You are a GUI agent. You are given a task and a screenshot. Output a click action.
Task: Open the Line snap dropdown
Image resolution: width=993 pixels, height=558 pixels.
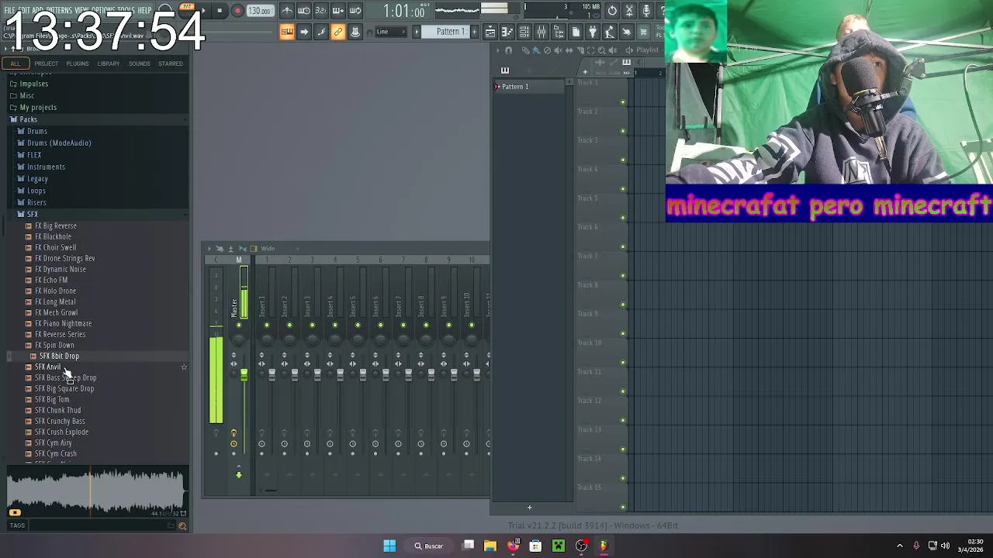point(390,32)
